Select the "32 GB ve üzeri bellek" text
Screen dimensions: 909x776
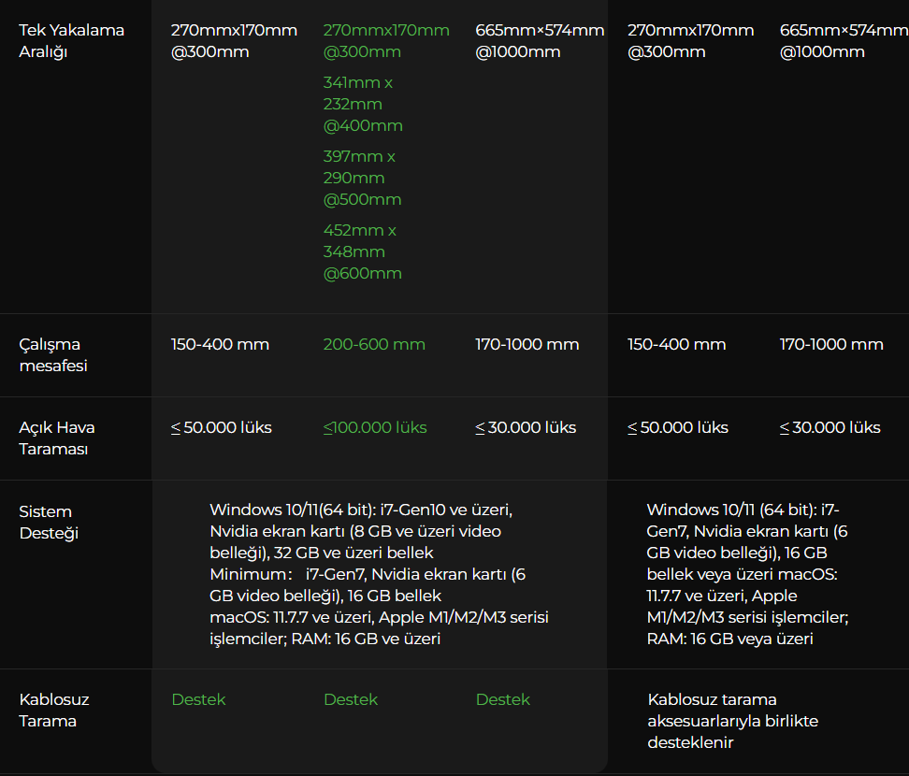coord(353,553)
